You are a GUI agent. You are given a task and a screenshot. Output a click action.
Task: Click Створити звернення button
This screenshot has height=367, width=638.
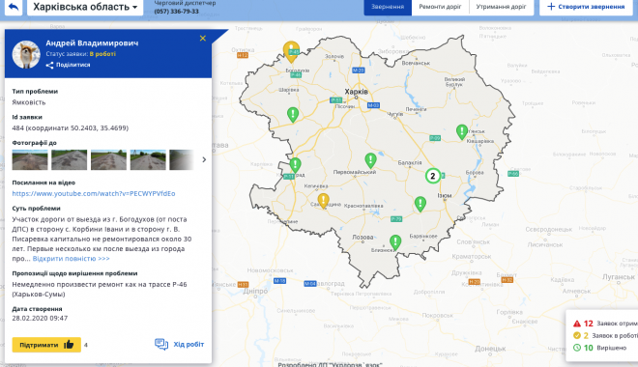tap(586, 7)
